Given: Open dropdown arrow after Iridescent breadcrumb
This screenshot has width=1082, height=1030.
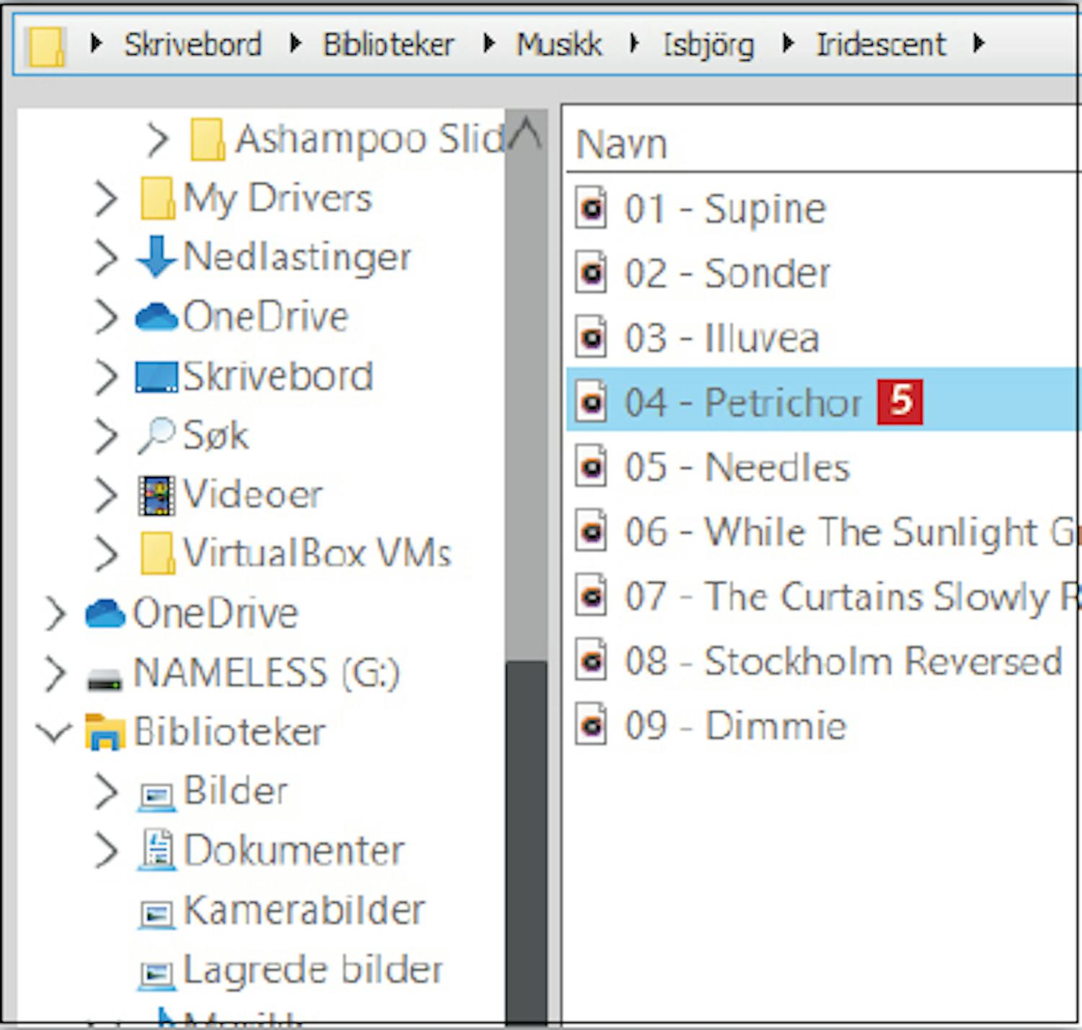Looking at the screenshot, I should (x=979, y=44).
